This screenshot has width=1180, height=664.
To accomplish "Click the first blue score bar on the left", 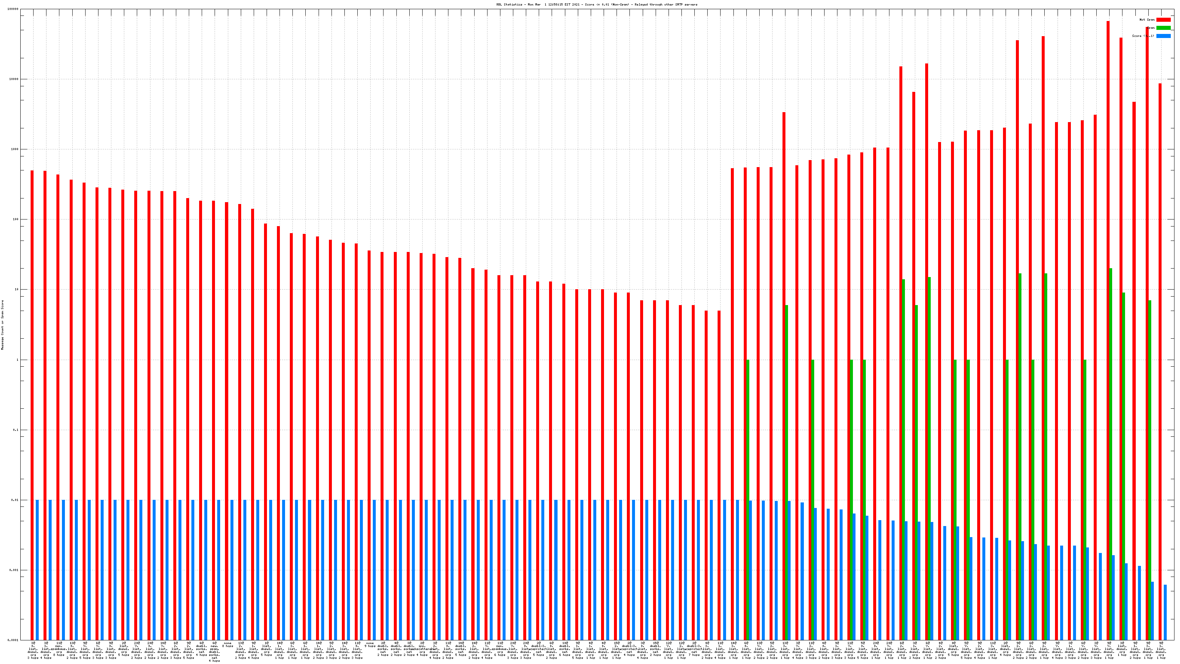I will [37, 570].
